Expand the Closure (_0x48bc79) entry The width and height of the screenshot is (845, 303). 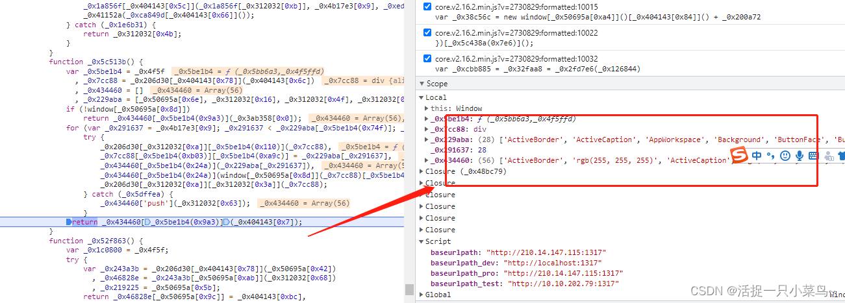click(x=422, y=171)
